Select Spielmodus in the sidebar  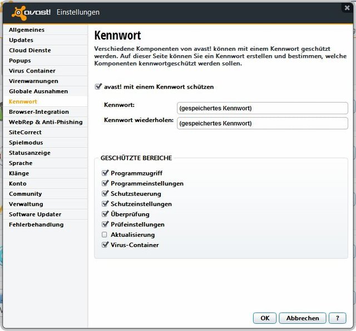26,143
